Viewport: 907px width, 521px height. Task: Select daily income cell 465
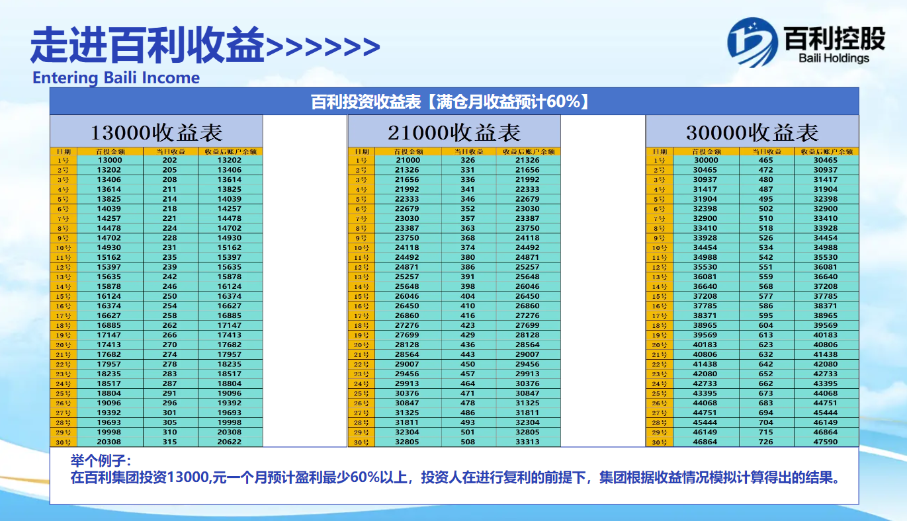766,160
